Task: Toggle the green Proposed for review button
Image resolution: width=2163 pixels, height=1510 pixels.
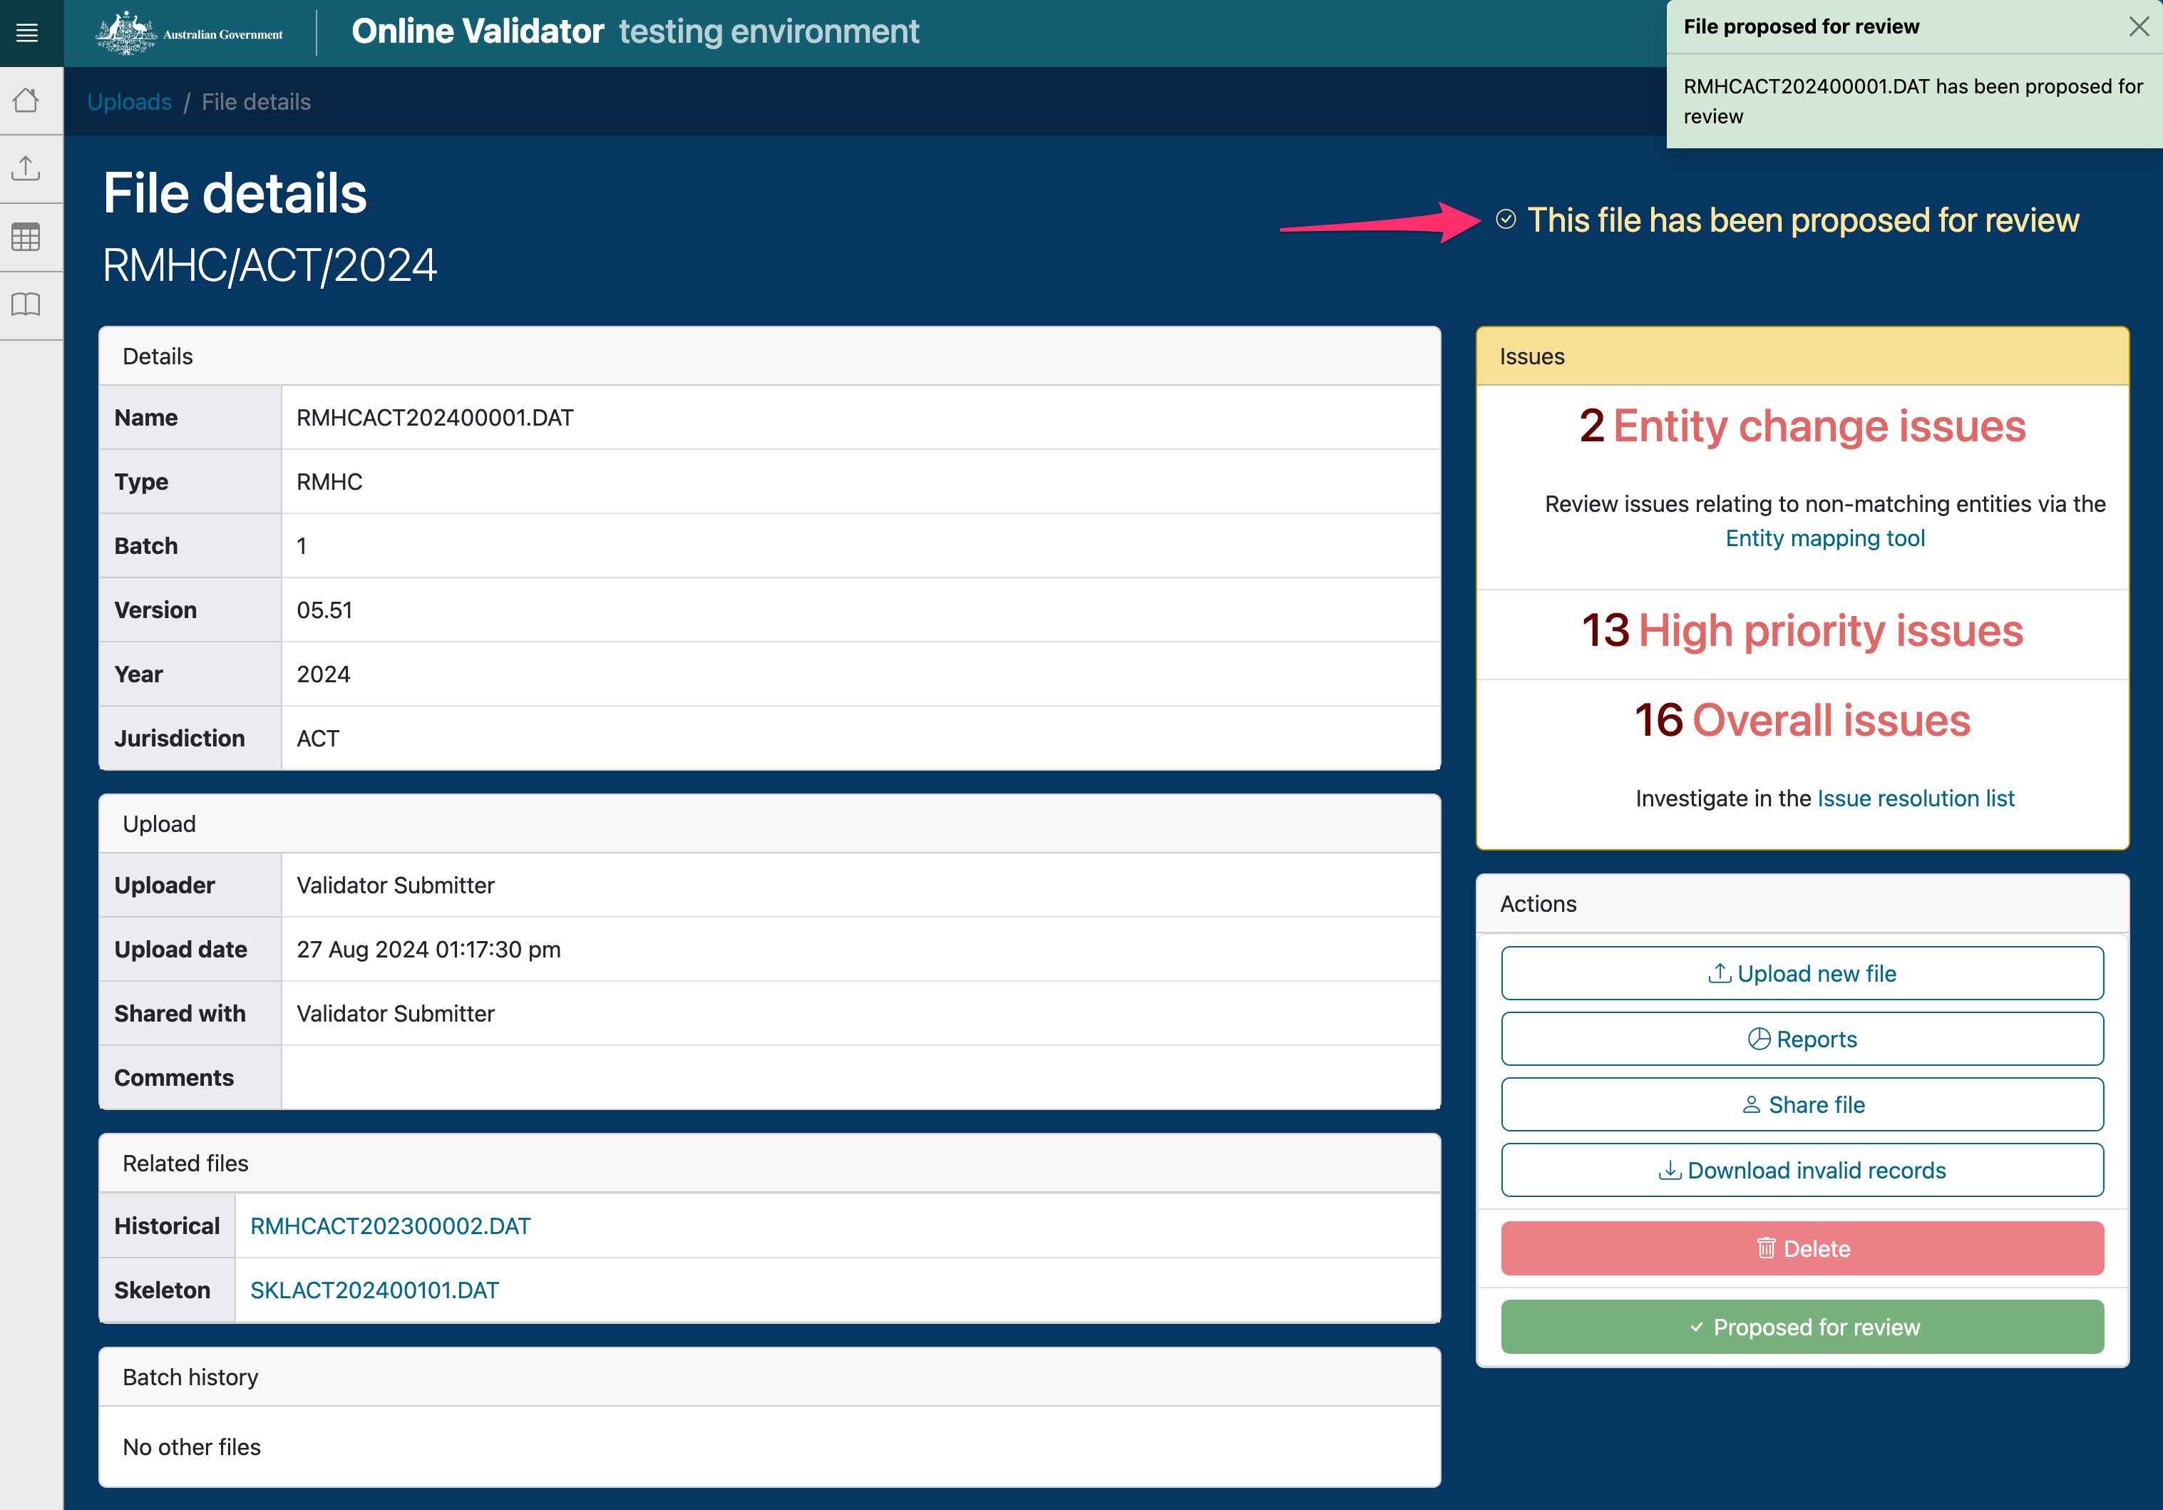Action: coord(1802,1326)
